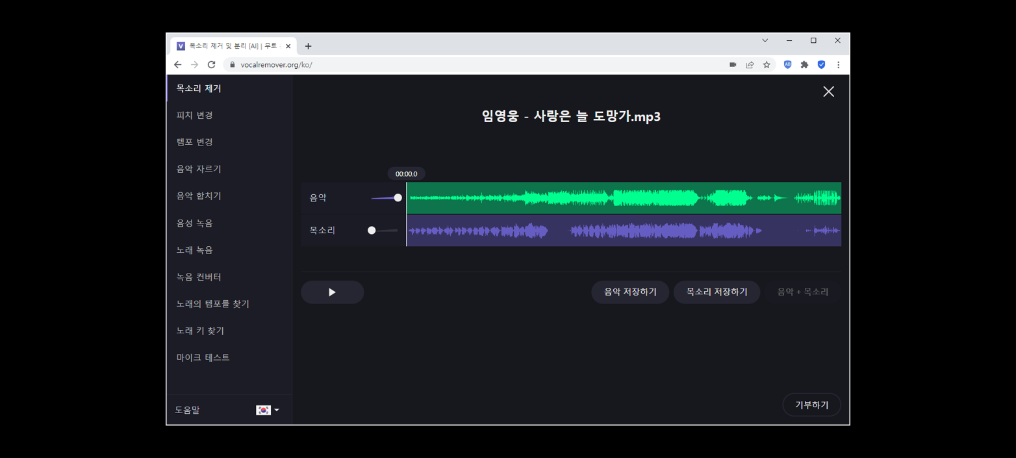
Task: Click the grayed-out forward navigation arrow
Action: click(194, 65)
